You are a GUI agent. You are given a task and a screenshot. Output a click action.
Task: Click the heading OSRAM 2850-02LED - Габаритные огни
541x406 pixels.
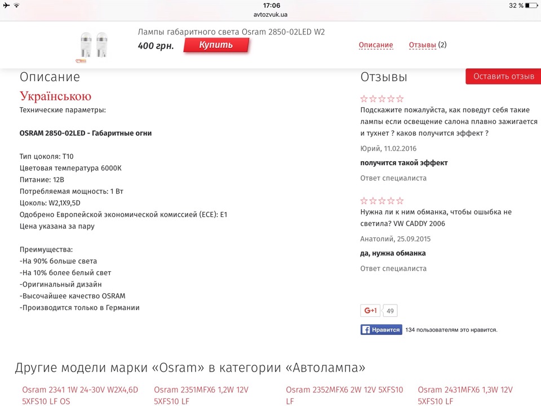coord(86,133)
